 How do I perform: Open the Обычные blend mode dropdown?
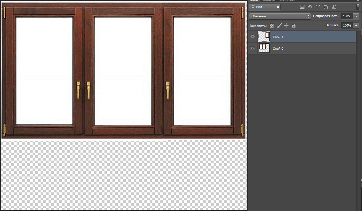[x=280, y=16]
